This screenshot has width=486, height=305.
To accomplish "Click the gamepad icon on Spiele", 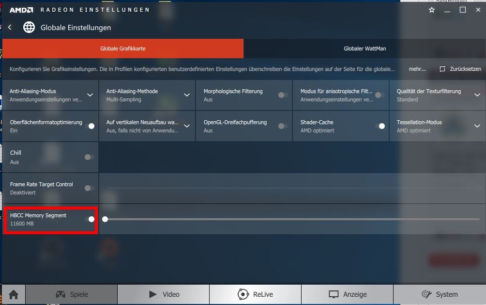I will point(61,294).
